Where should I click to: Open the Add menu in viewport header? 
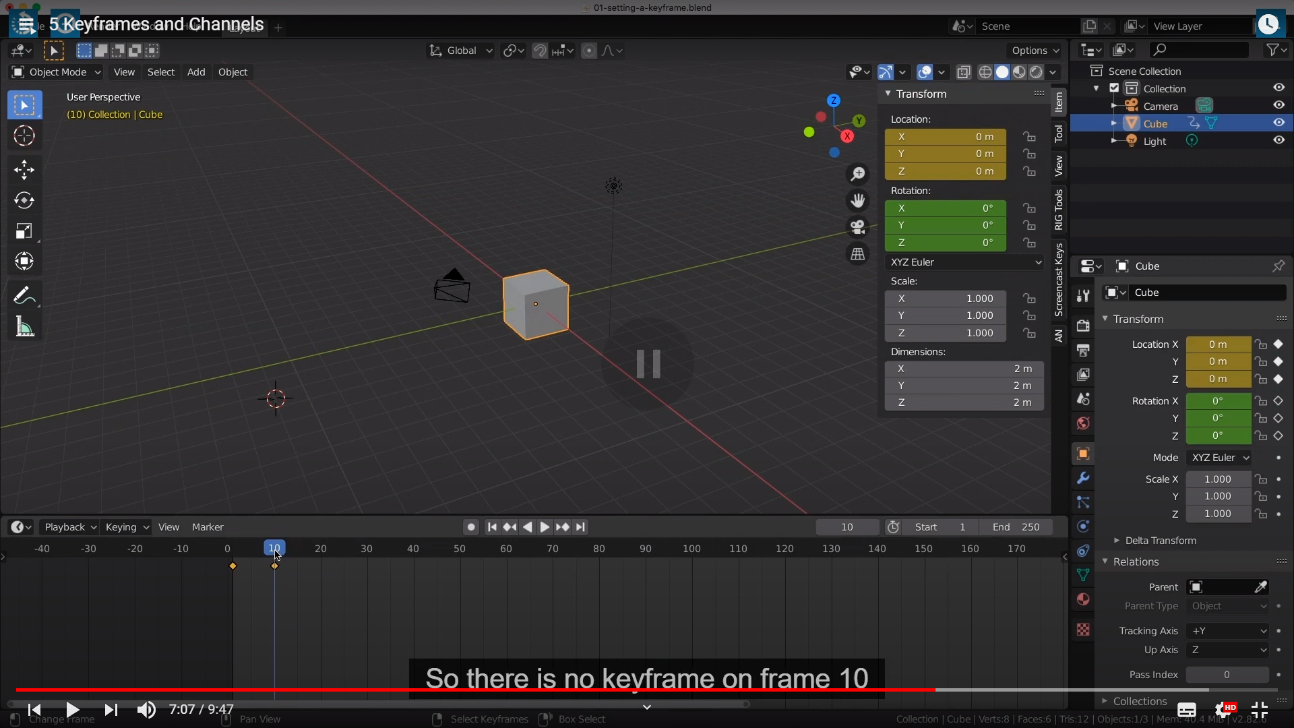coord(196,72)
